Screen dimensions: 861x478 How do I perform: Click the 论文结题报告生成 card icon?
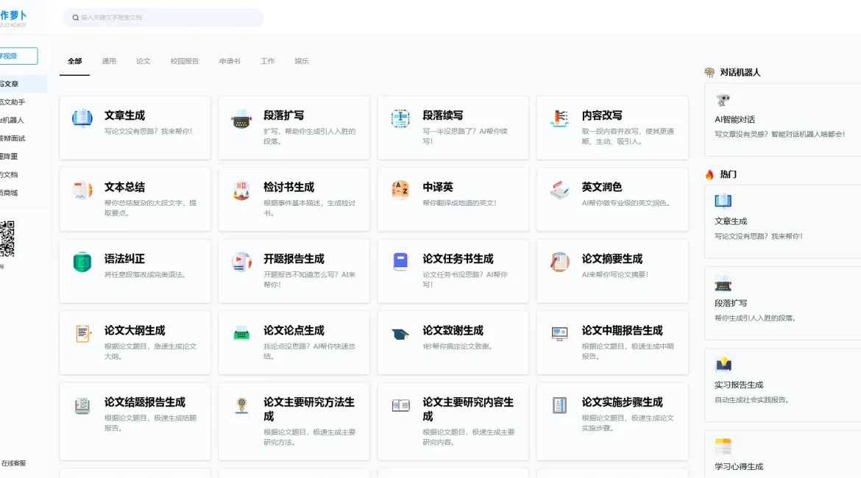[82, 405]
